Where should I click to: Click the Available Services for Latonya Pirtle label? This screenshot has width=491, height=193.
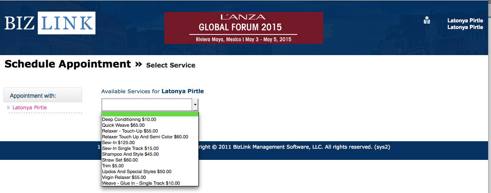(x=152, y=91)
